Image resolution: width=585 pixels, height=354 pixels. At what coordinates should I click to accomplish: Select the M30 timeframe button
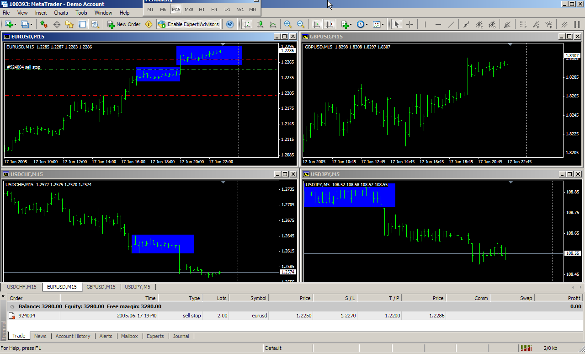[189, 9]
